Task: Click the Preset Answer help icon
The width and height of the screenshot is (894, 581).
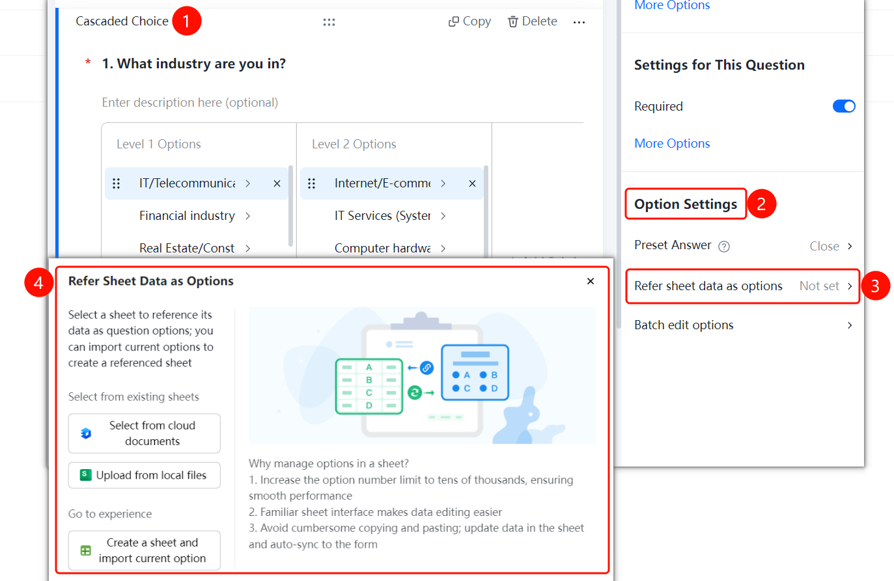Action: [724, 247]
